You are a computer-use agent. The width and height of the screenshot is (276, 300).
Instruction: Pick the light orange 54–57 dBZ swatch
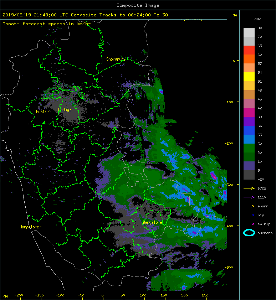click(249, 68)
